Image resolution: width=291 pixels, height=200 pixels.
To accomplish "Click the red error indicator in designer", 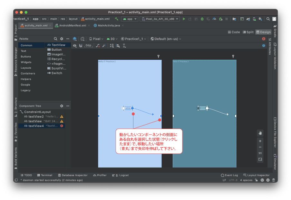I will (x=264, y=39).
